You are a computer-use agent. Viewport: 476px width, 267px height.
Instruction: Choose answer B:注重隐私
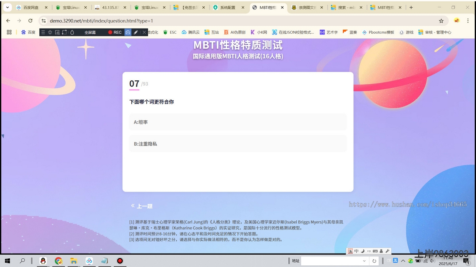238,144
